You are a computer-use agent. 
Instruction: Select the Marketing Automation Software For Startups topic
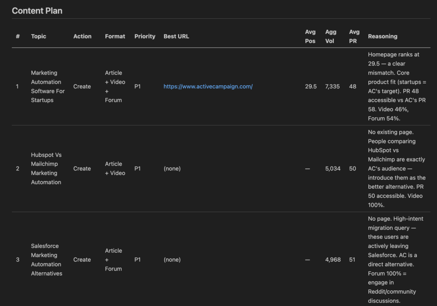pos(48,87)
